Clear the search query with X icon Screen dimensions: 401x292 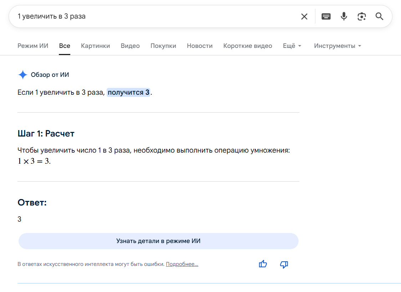click(304, 16)
